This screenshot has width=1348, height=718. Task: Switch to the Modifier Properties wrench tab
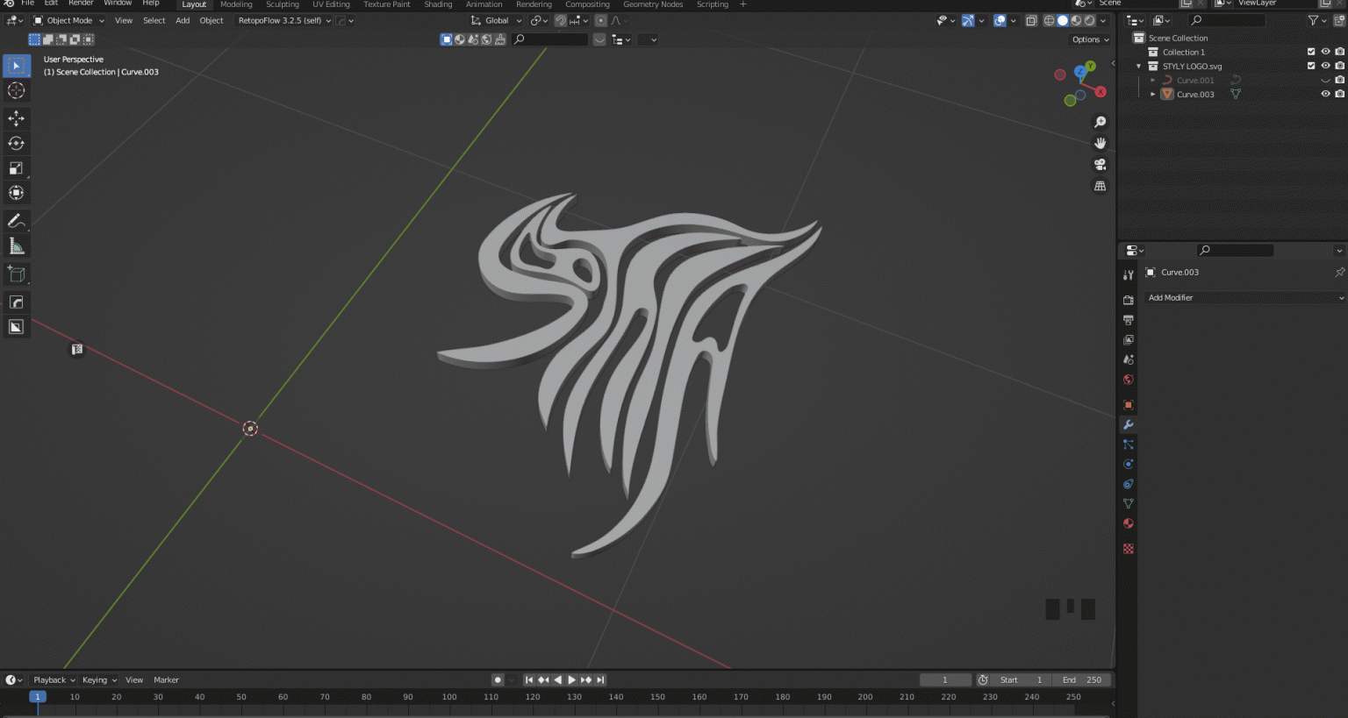(1128, 424)
